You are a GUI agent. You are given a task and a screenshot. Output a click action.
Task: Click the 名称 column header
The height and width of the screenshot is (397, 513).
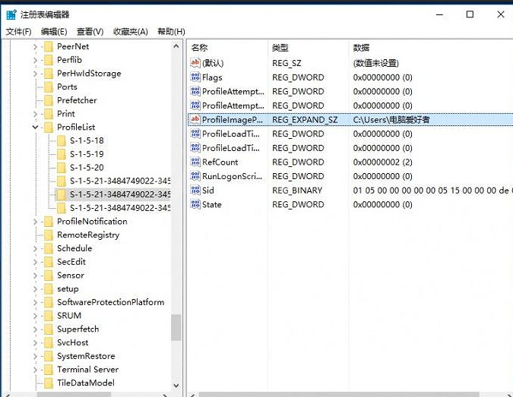pos(200,48)
